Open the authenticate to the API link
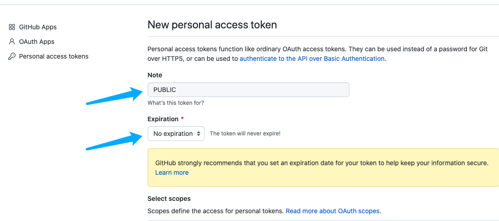This screenshot has width=499, height=221. tap(312, 59)
